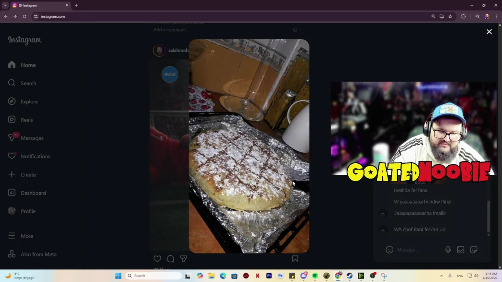This screenshot has width=502, height=282.
Task: Open Photoshop from taskbar
Action: click(280, 276)
